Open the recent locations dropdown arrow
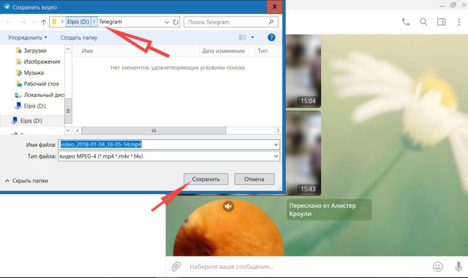 tap(34, 22)
